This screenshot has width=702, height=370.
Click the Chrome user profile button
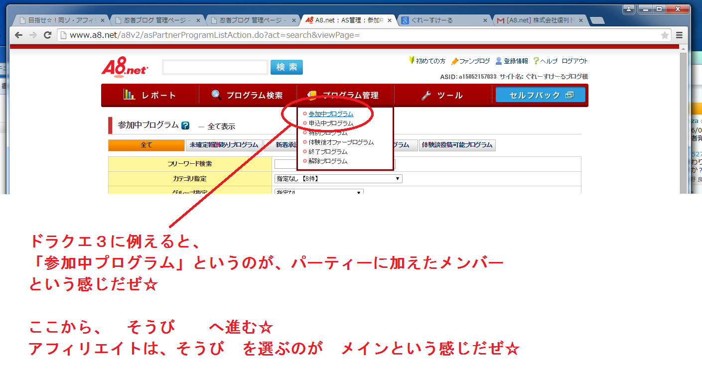pos(629,8)
